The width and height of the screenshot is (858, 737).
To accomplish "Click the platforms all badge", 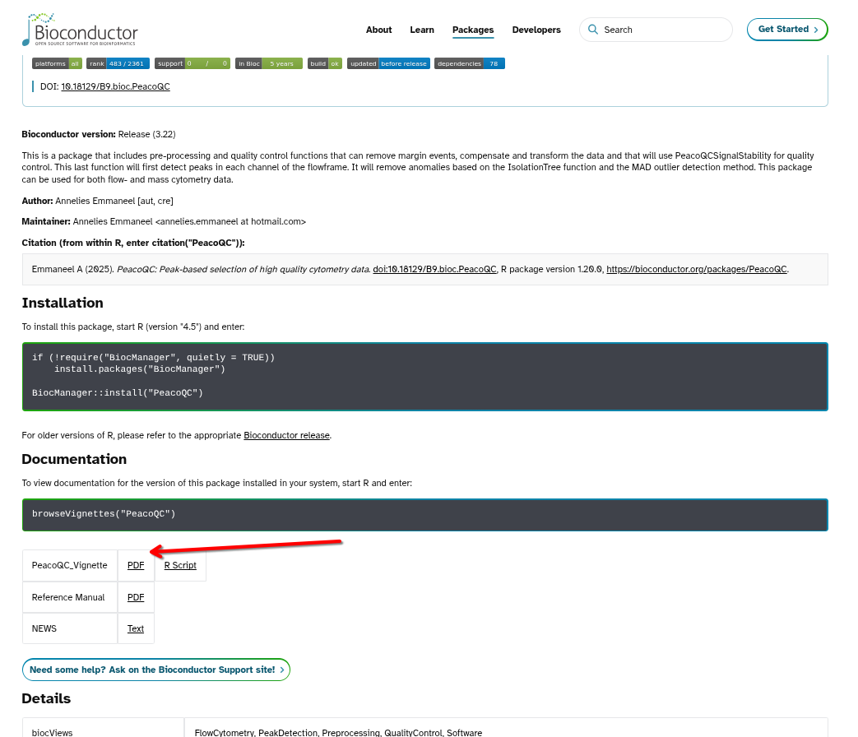I will click(57, 63).
